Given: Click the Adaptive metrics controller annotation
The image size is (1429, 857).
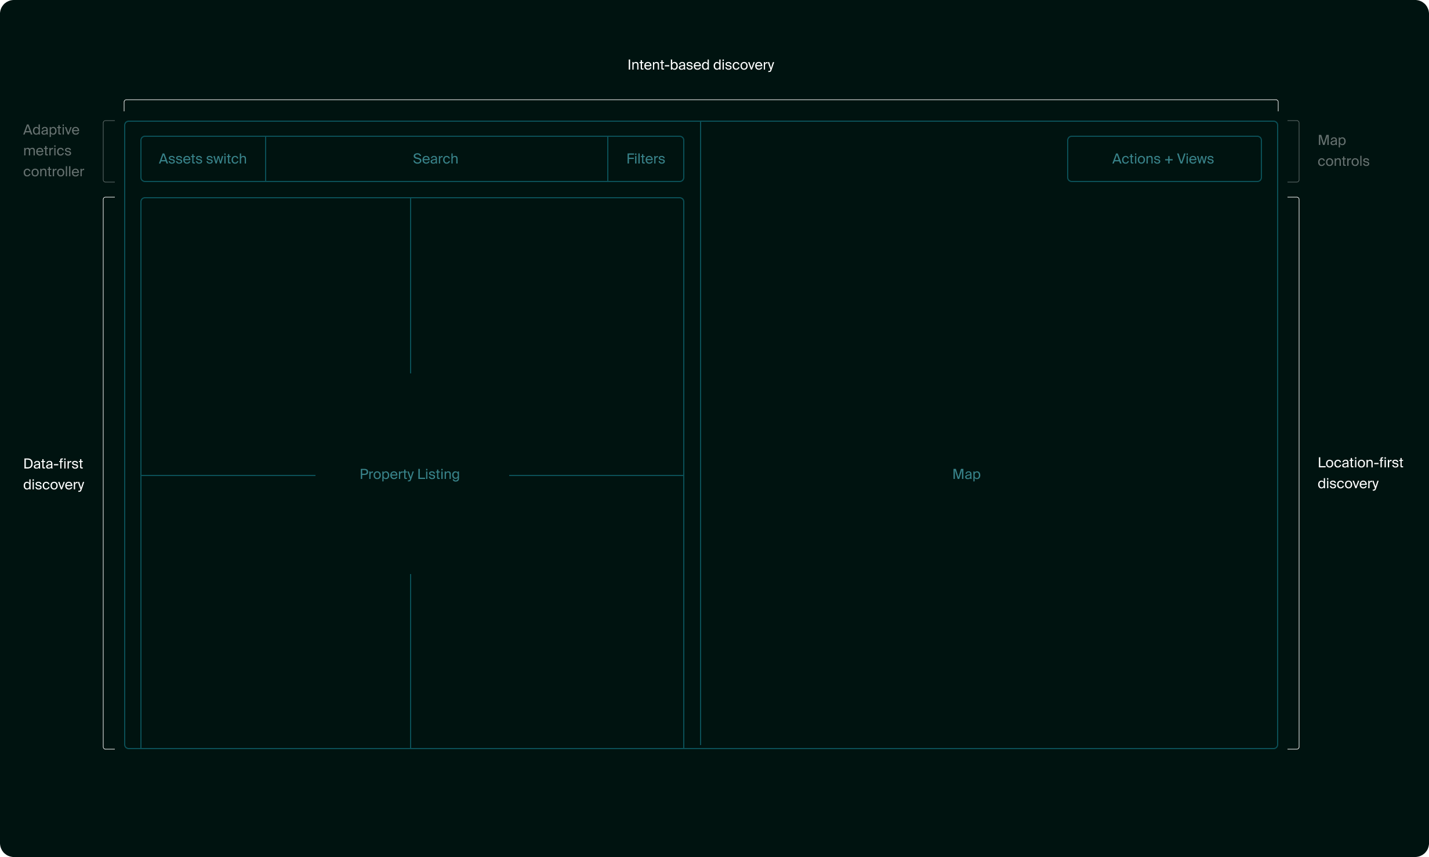Looking at the screenshot, I should tap(53, 151).
